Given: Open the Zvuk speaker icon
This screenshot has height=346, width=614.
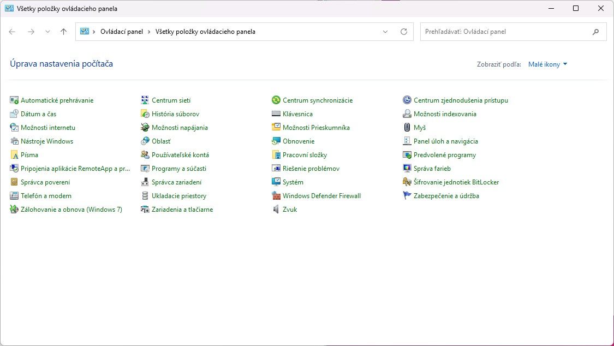Looking at the screenshot, I should [x=276, y=210].
